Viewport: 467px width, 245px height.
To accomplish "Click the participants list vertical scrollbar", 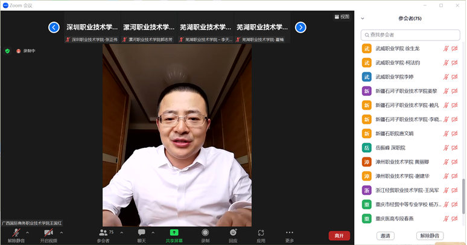I will (463, 193).
